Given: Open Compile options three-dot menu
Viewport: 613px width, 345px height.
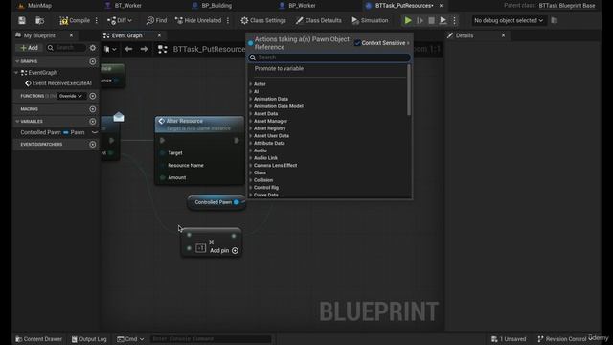Looking at the screenshot, I should [97, 20].
